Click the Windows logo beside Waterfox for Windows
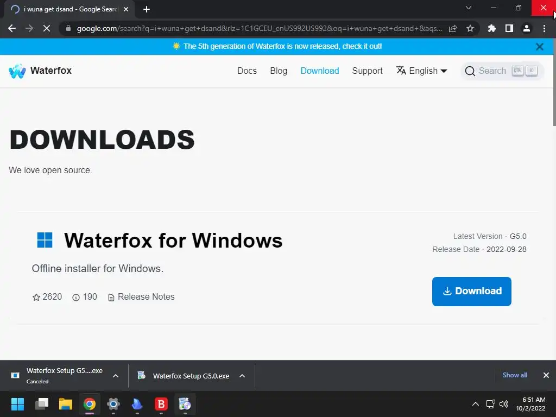This screenshot has width=556, height=417. [45, 240]
